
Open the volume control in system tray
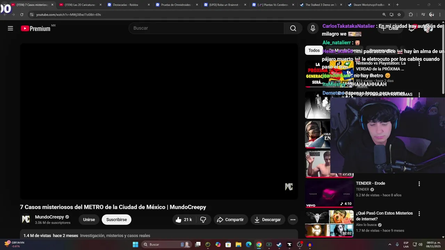tap(420, 244)
